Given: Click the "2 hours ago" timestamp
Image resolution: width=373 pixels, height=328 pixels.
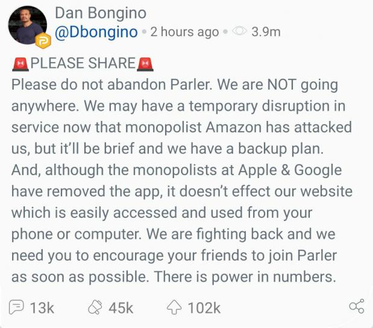Looking at the screenshot, I should [184, 32].
